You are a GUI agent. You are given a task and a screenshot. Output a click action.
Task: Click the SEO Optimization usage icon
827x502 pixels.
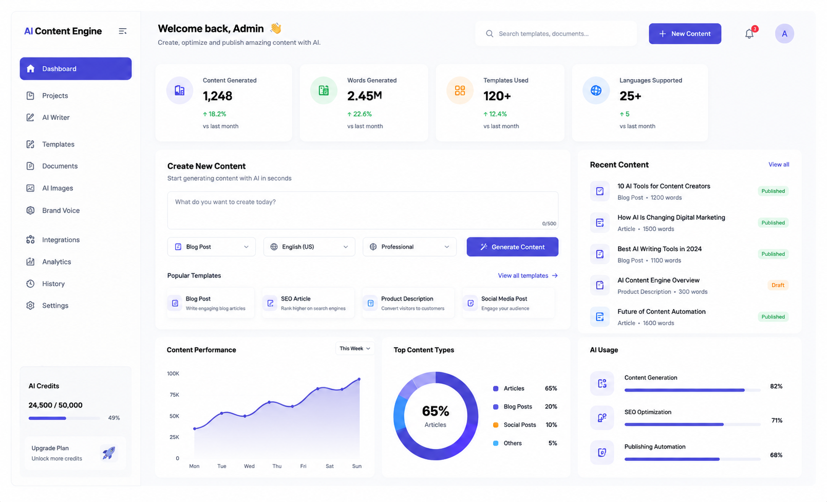[x=602, y=418]
